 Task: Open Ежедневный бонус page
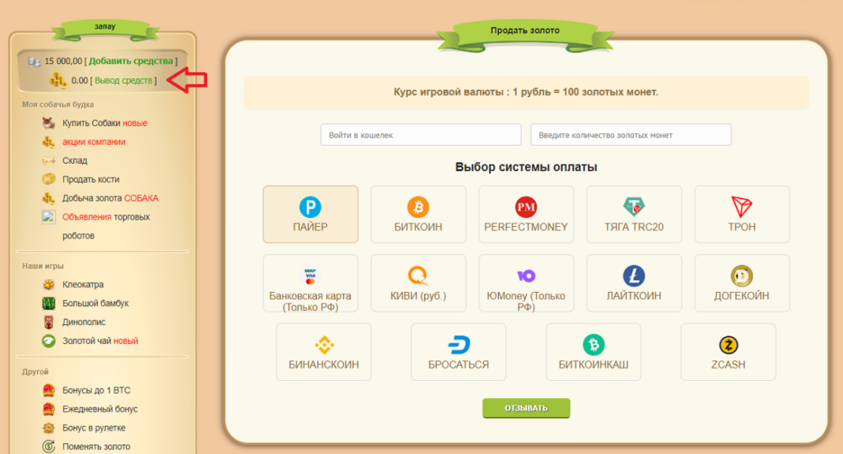[100, 410]
